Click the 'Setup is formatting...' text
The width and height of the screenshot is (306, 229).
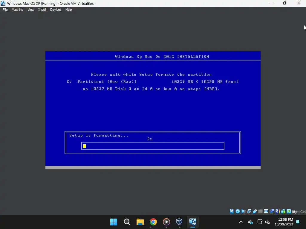(x=99, y=135)
